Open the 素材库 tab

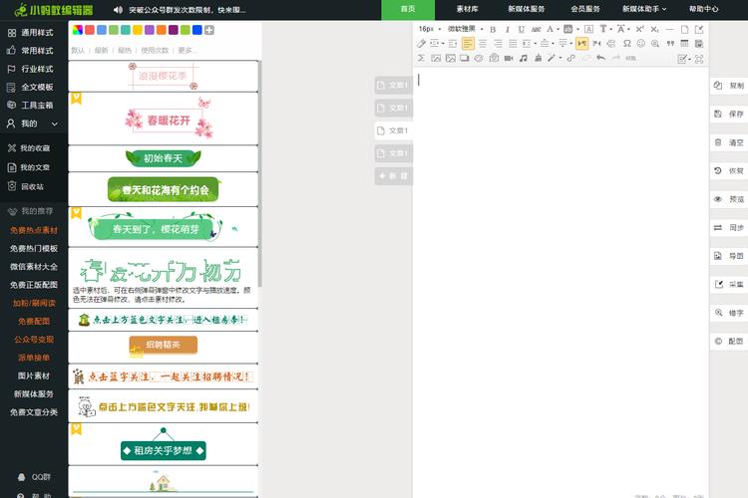(467, 9)
